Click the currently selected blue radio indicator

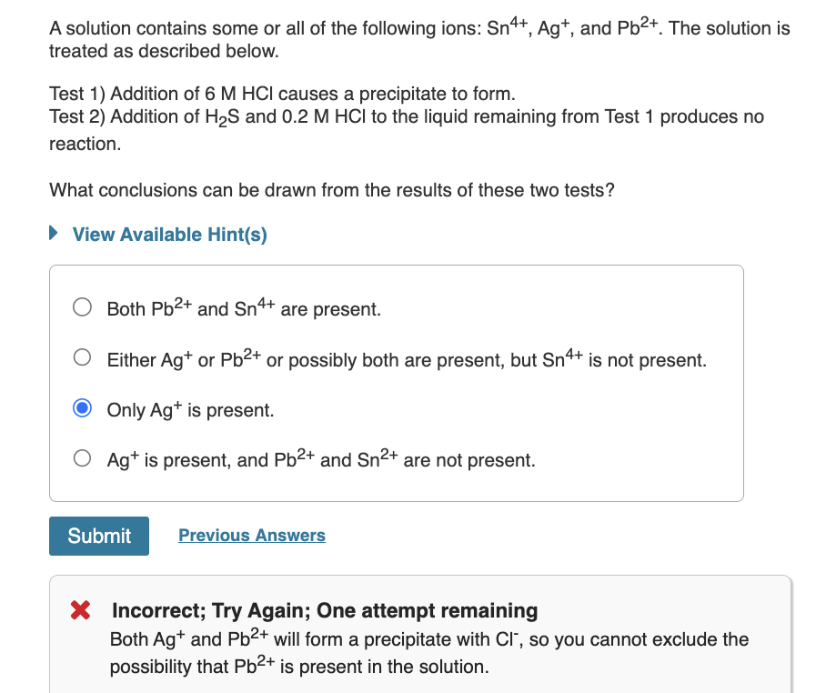coord(82,408)
